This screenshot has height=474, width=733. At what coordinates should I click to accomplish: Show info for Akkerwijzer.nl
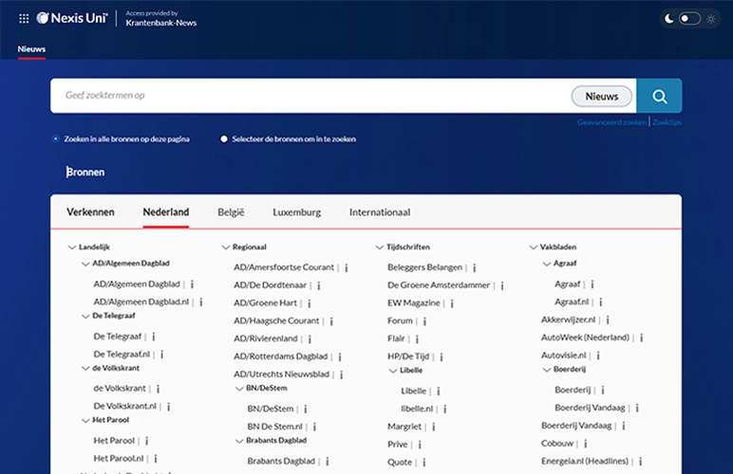pos(608,320)
